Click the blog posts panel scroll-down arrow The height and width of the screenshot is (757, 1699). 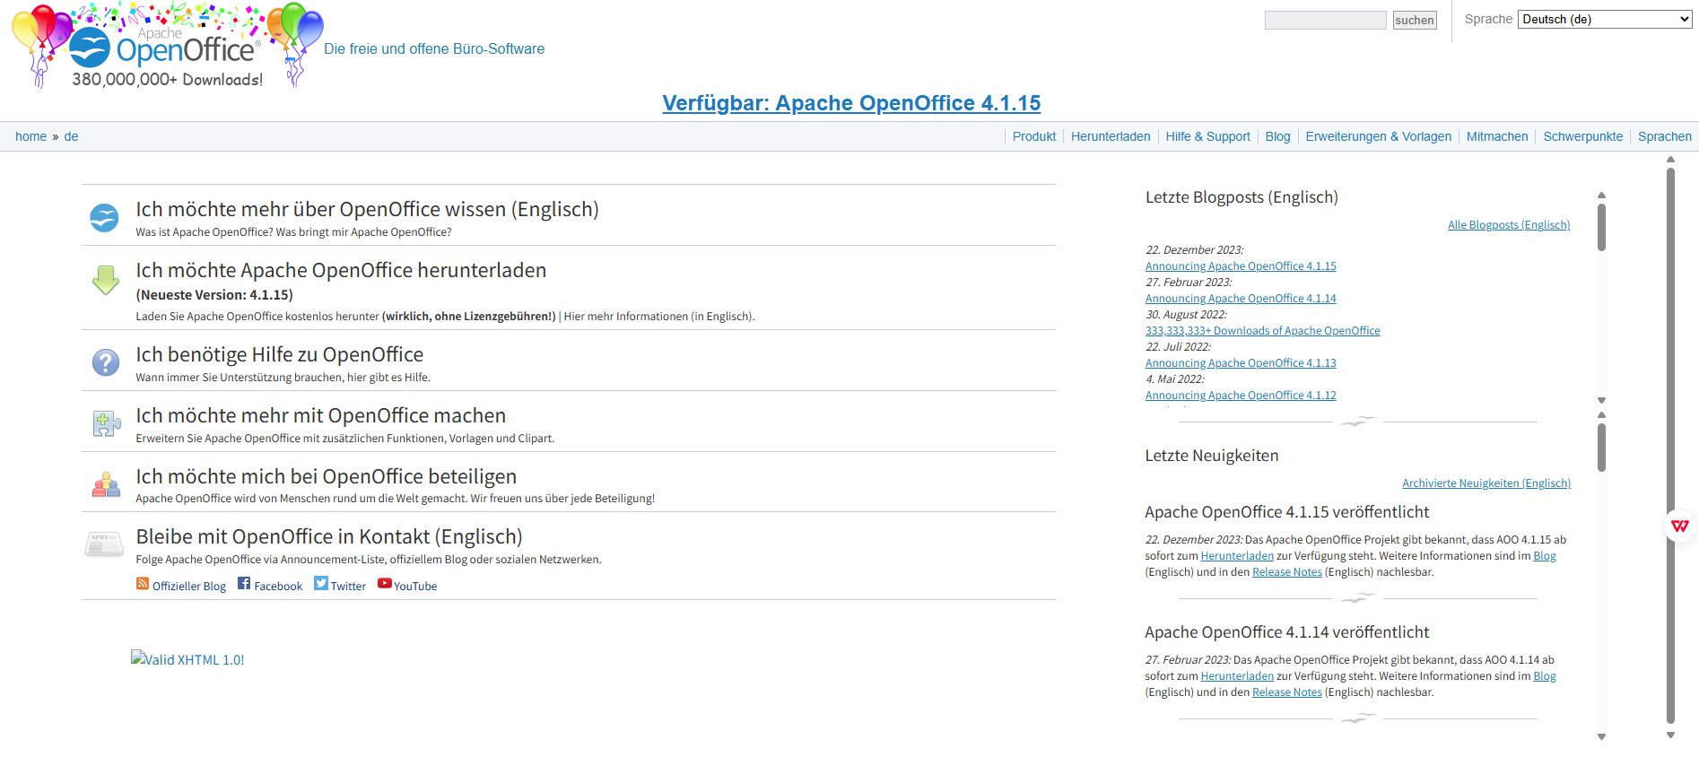[1601, 401]
